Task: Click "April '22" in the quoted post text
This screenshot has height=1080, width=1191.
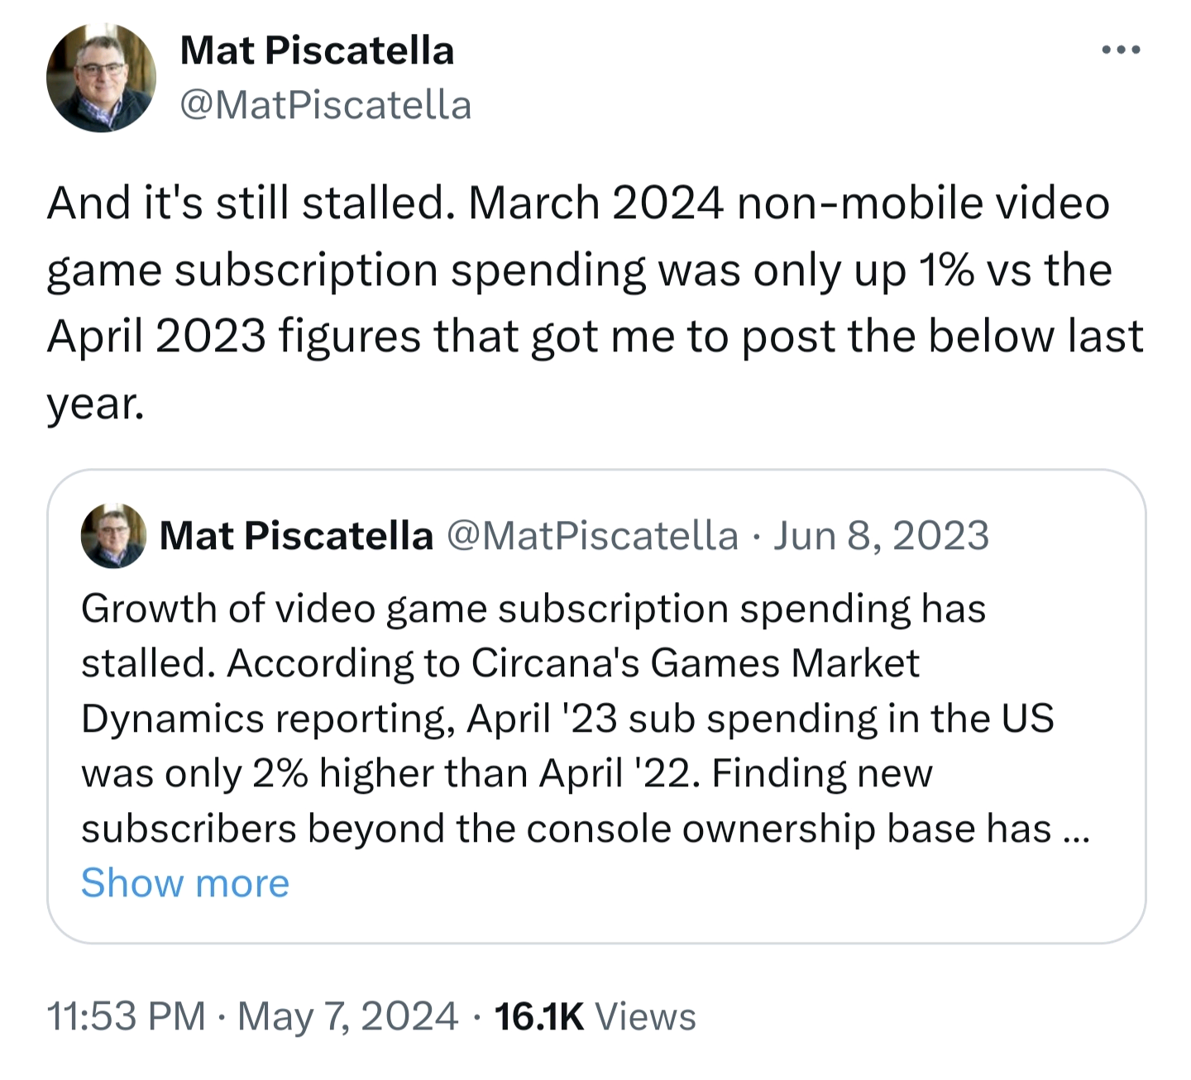Action: tap(619, 774)
